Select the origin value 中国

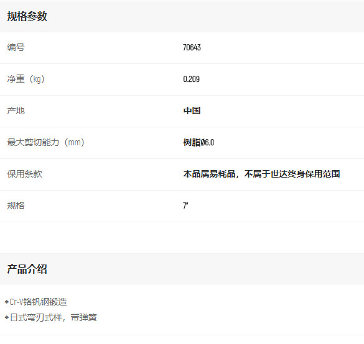192,111
